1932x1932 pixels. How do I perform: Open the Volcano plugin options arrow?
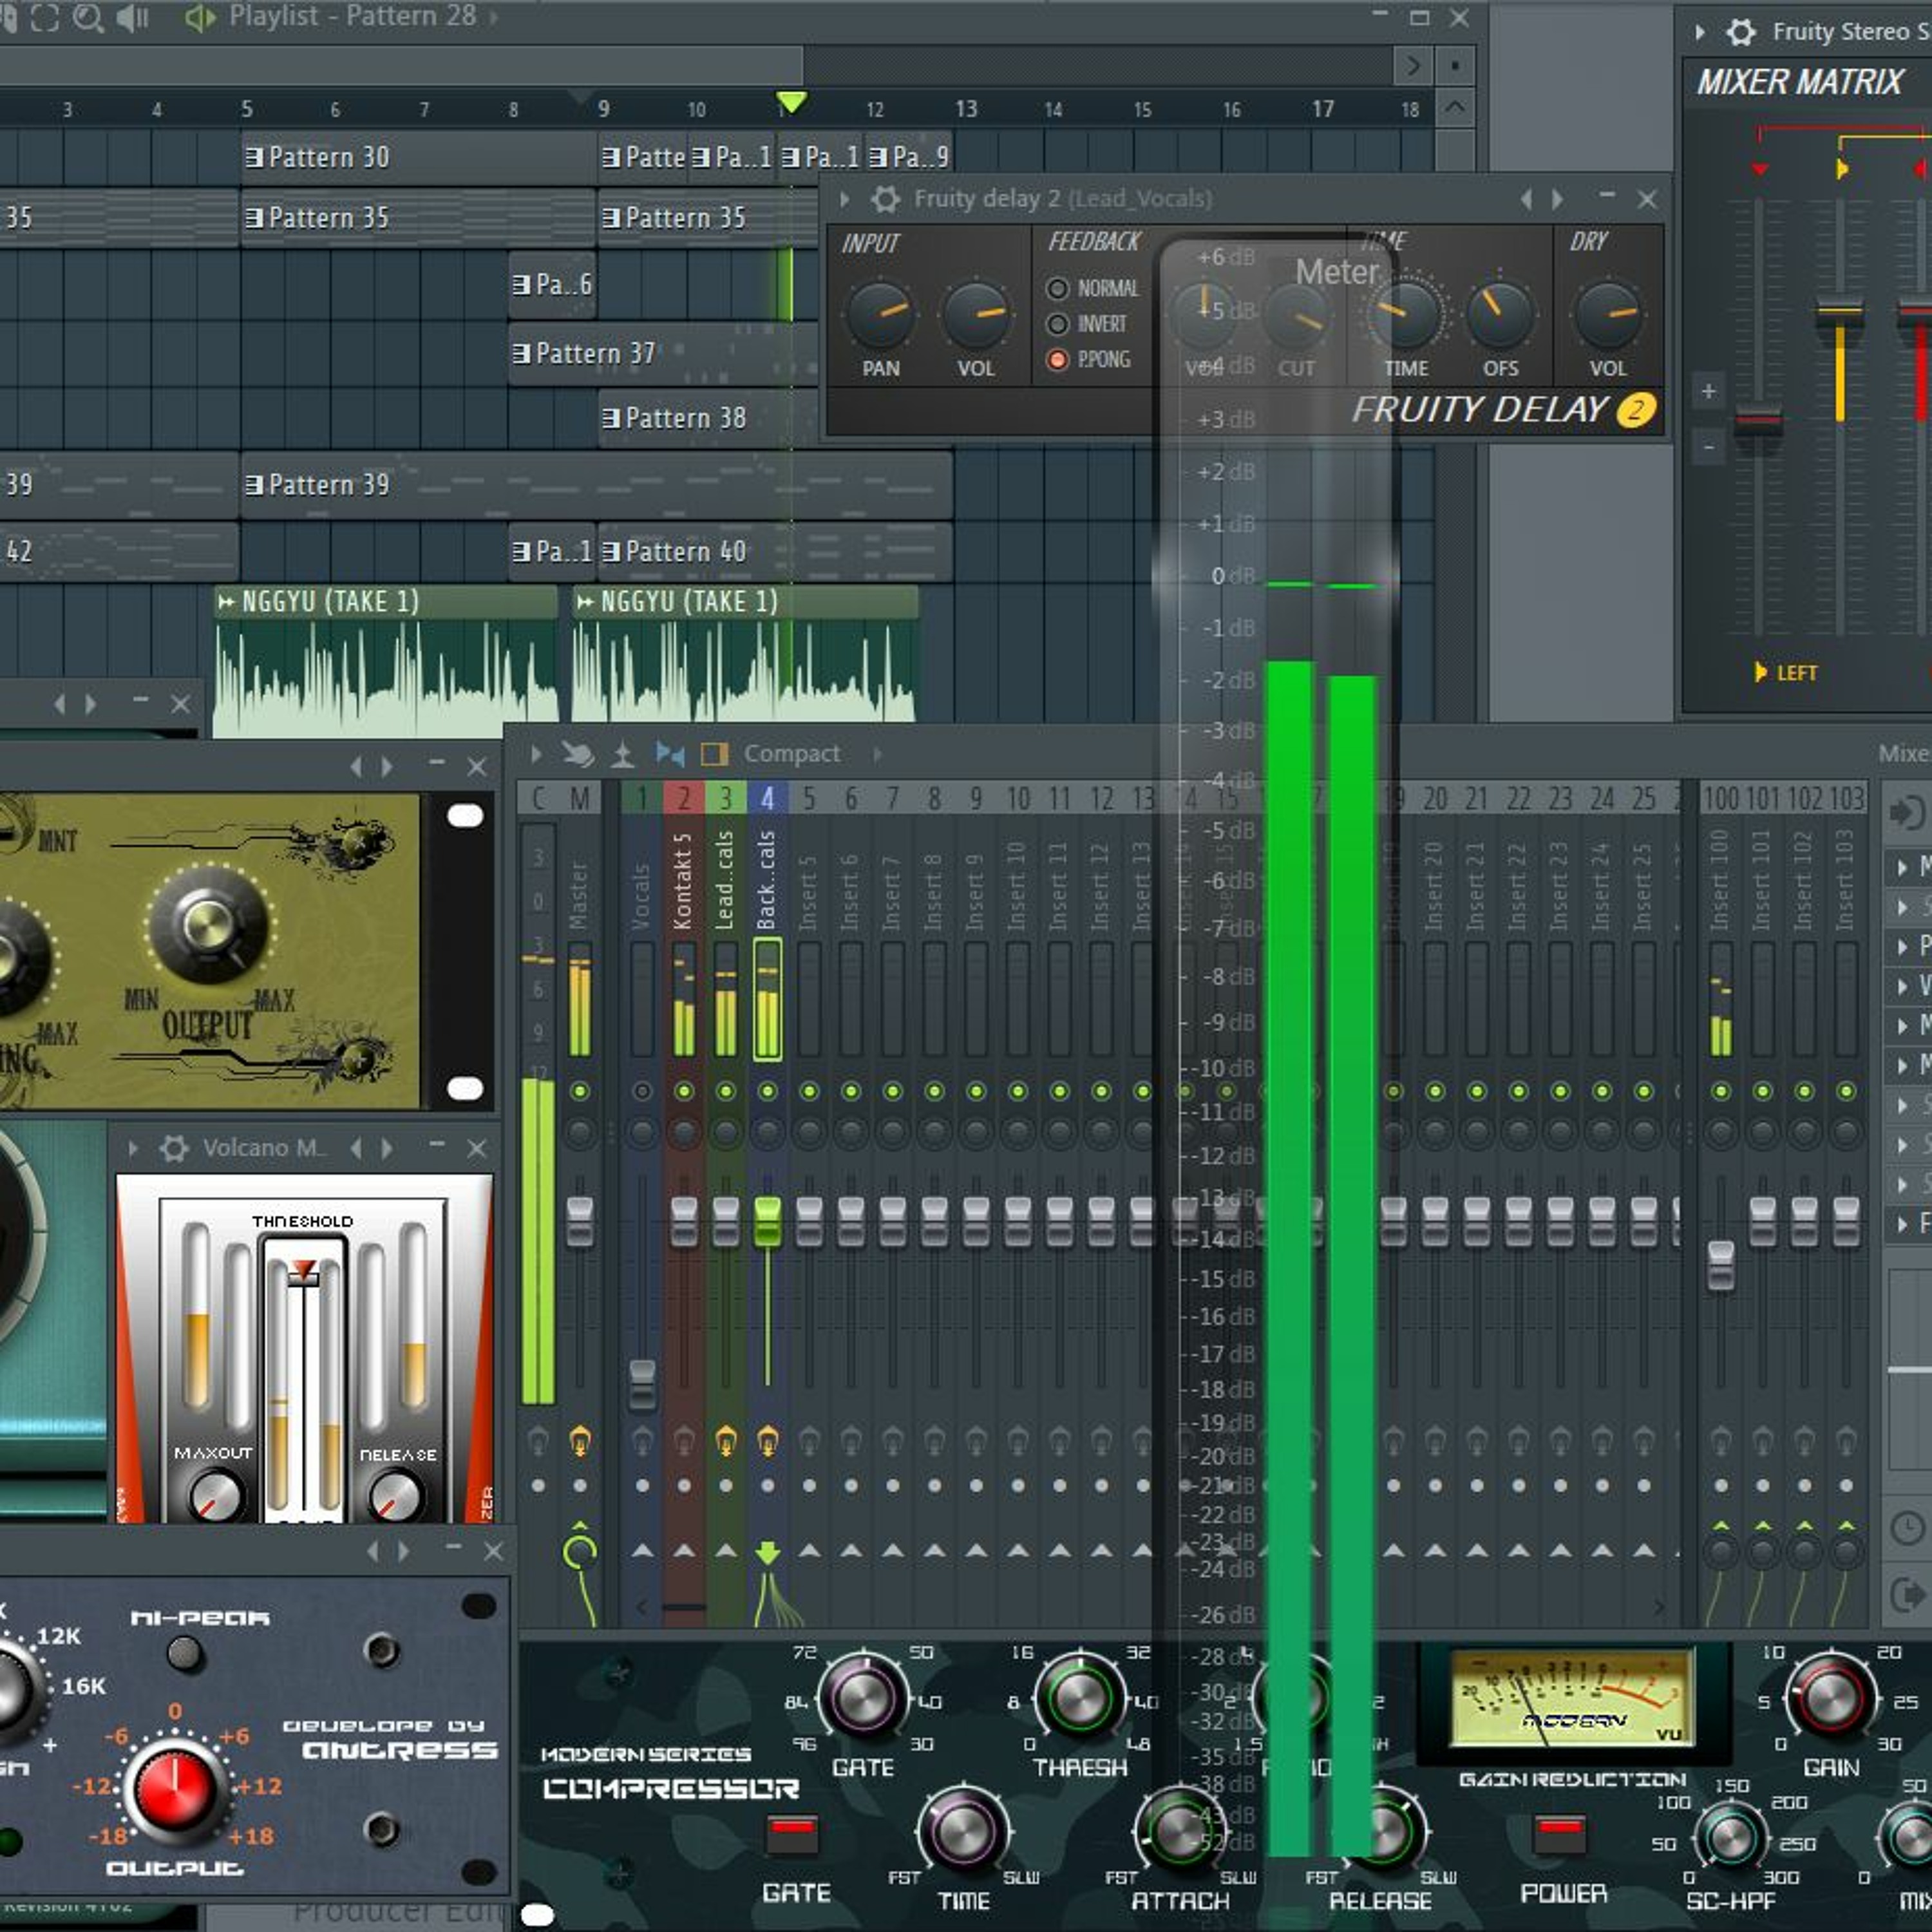133,1148
